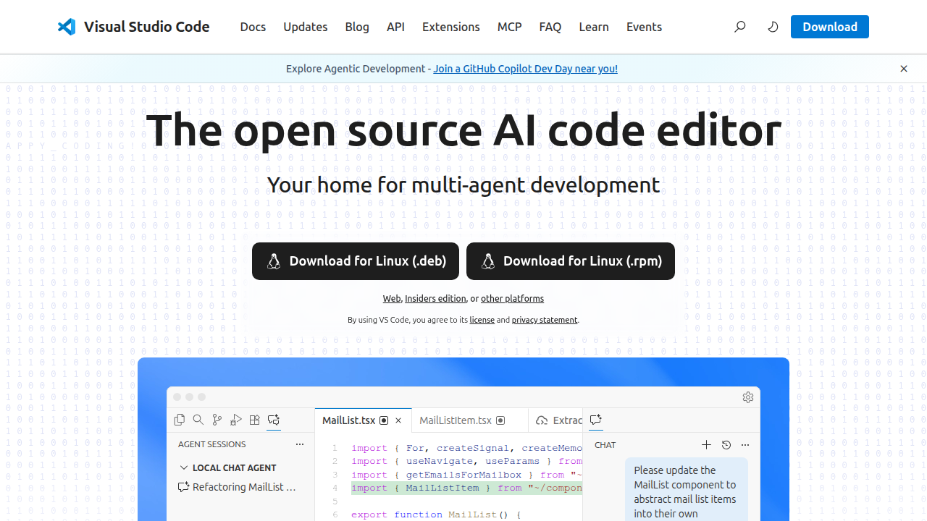Start a new chat with the plus icon
927x521 pixels.
point(706,444)
